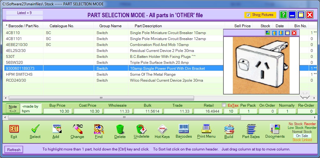The image size is (320, 158).
Task: Toggle the ExTax checkbox
Action: [224, 105]
